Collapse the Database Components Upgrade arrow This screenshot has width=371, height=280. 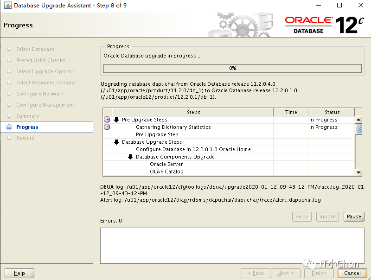[130, 157]
